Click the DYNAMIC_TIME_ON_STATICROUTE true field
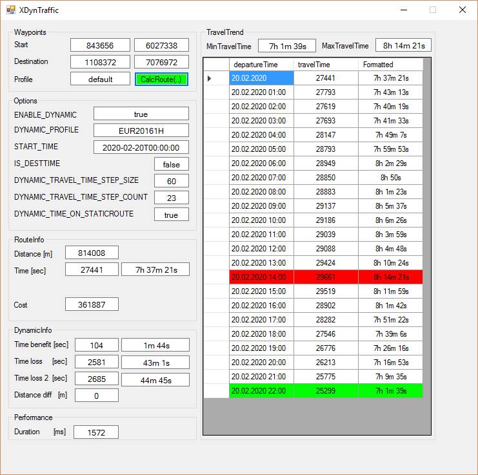 coord(171,215)
